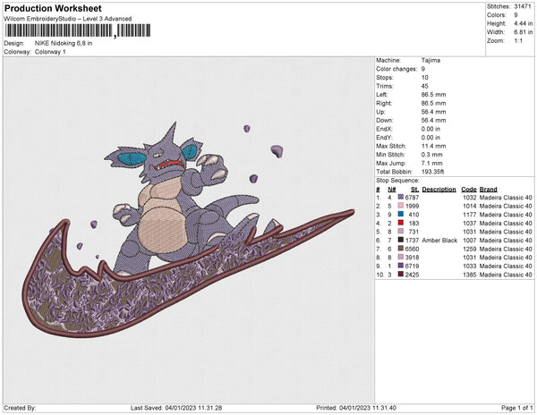537x415 pixels.
Task: Select the red swatch with 183 stitches
Action: pyautogui.click(x=400, y=223)
